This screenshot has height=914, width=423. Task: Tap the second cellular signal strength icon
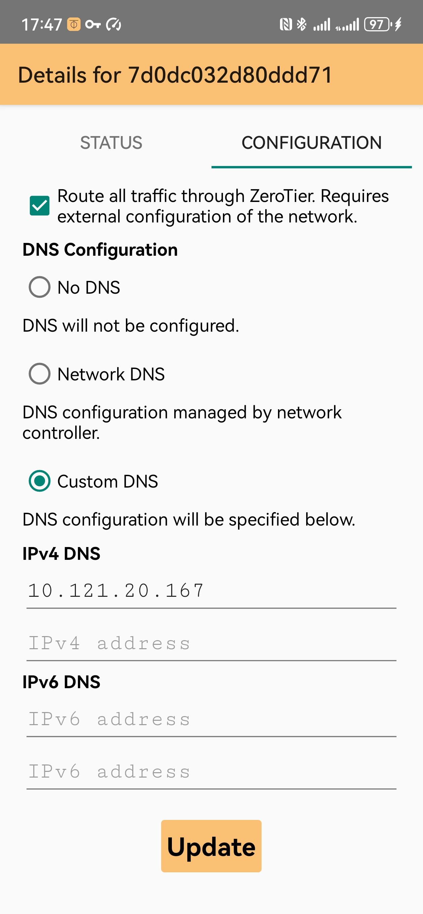click(347, 25)
